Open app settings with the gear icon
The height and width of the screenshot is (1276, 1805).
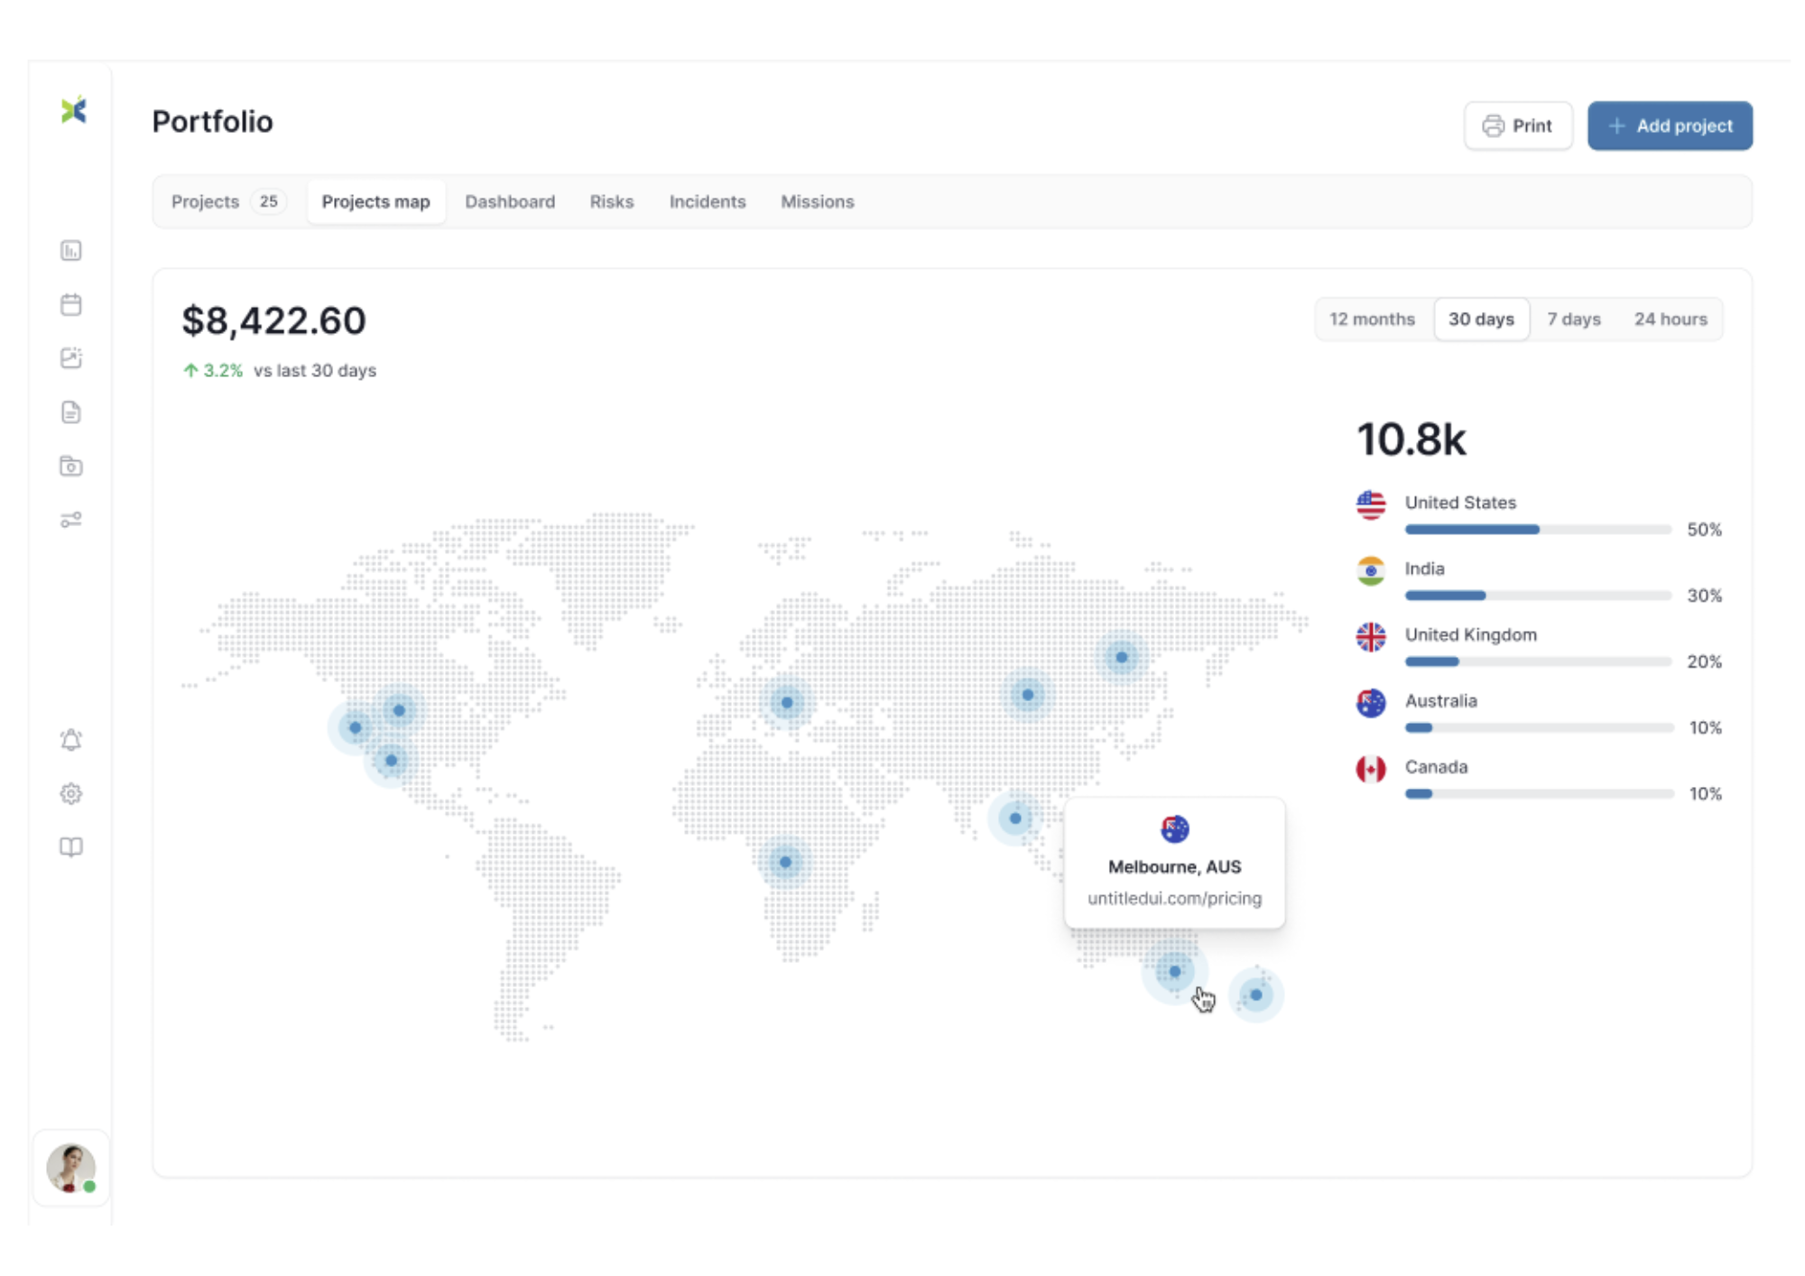(71, 793)
